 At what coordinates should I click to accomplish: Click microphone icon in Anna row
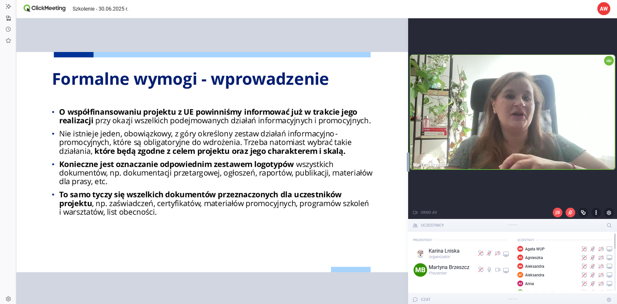[593, 284]
